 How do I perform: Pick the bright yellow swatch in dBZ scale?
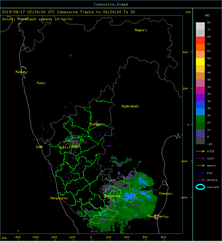tap(200, 62)
